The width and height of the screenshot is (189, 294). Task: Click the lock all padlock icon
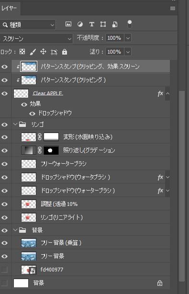65,52
